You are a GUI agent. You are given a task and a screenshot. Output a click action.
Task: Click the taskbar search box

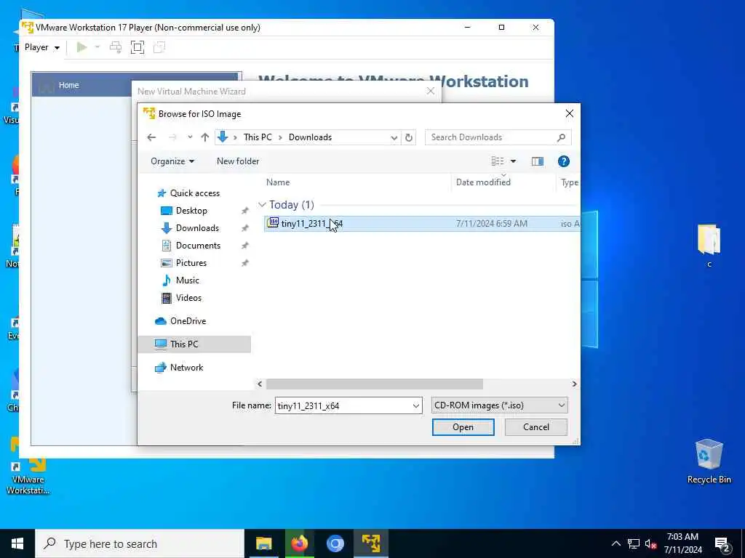[140, 543]
